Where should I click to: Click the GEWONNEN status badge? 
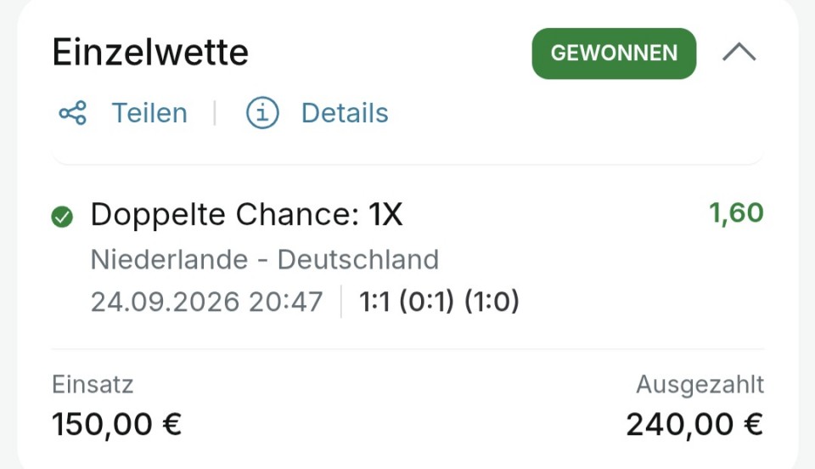click(614, 54)
